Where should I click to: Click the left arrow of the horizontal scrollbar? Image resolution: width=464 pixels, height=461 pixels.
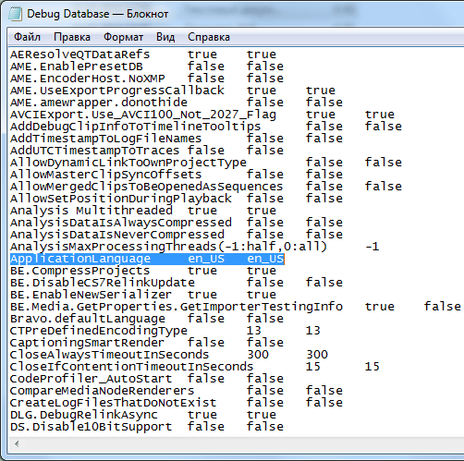pyautogui.click(x=17, y=443)
